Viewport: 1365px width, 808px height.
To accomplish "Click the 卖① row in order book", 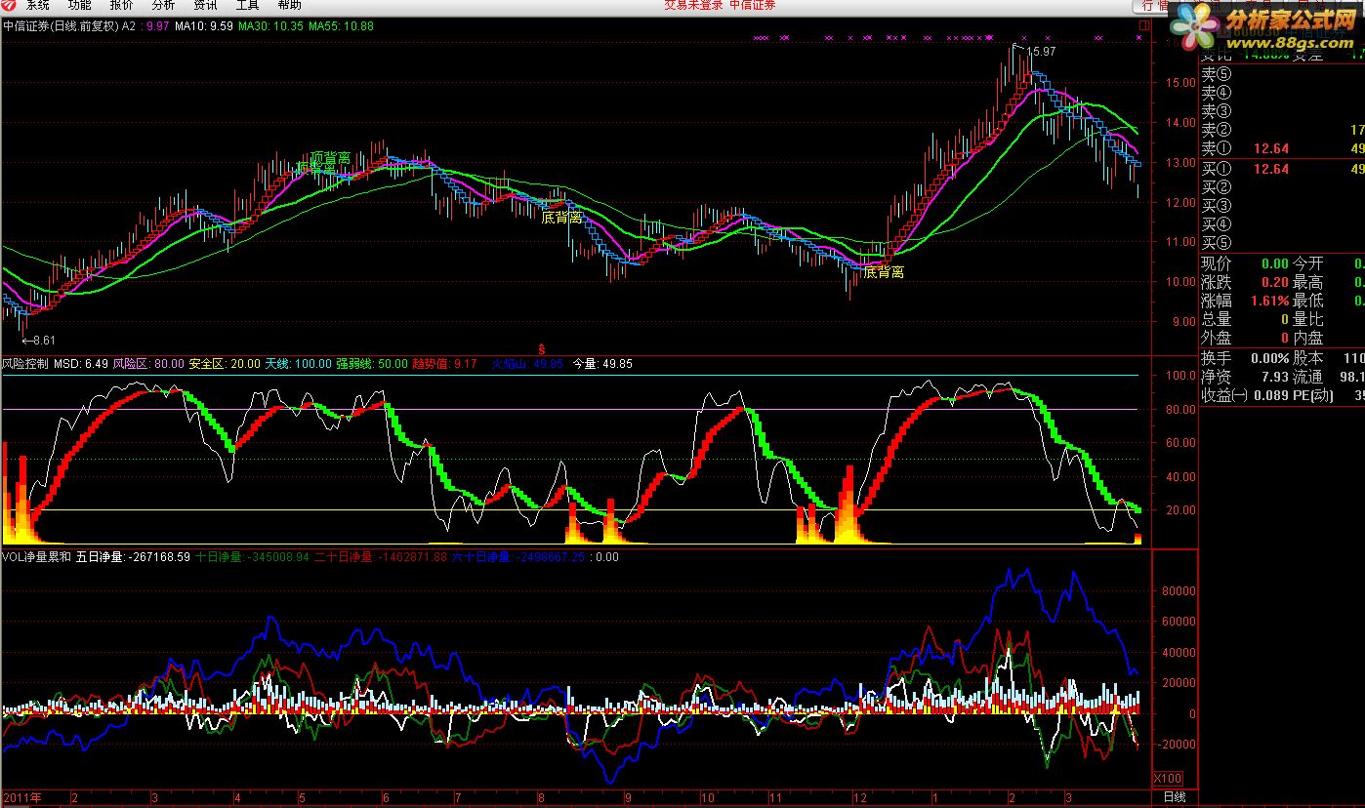I will (x=1282, y=148).
